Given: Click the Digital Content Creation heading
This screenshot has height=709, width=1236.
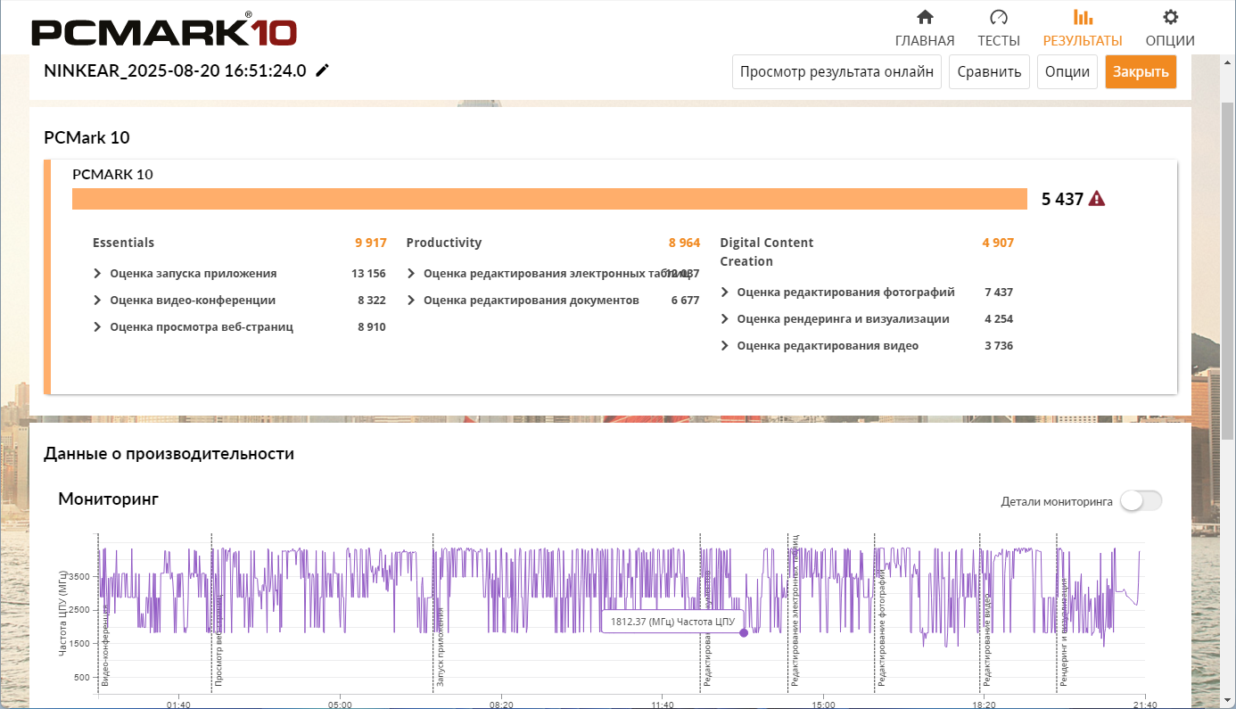Looking at the screenshot, I should tap(767, 252).
